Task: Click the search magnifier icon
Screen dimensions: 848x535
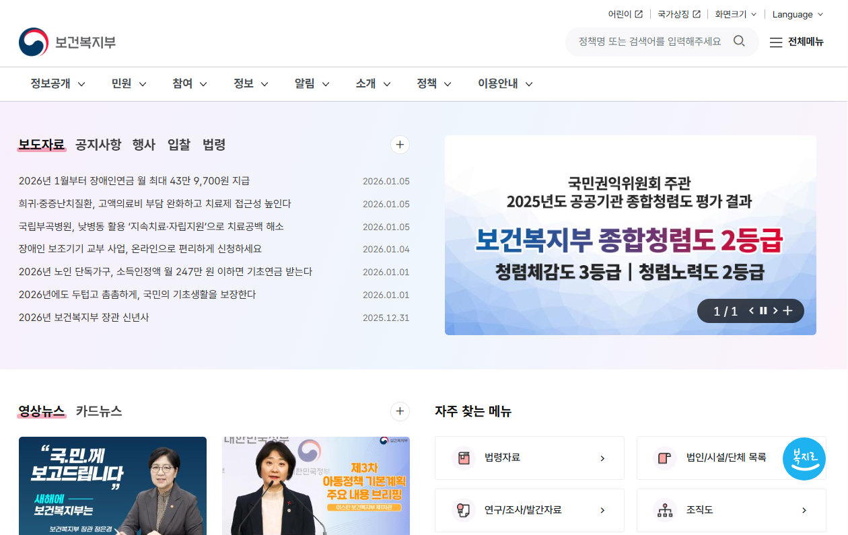Action: pyautogui.click(x=739, y=41)
